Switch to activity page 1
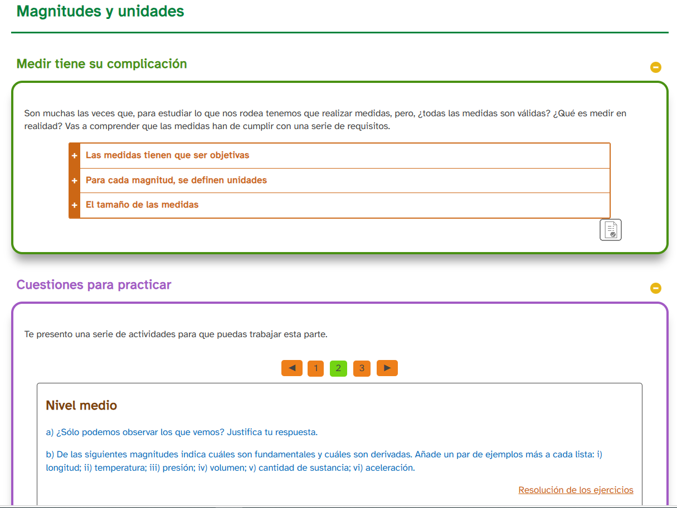The height and width of the screenshot is (508, 677). coord(315,368)
